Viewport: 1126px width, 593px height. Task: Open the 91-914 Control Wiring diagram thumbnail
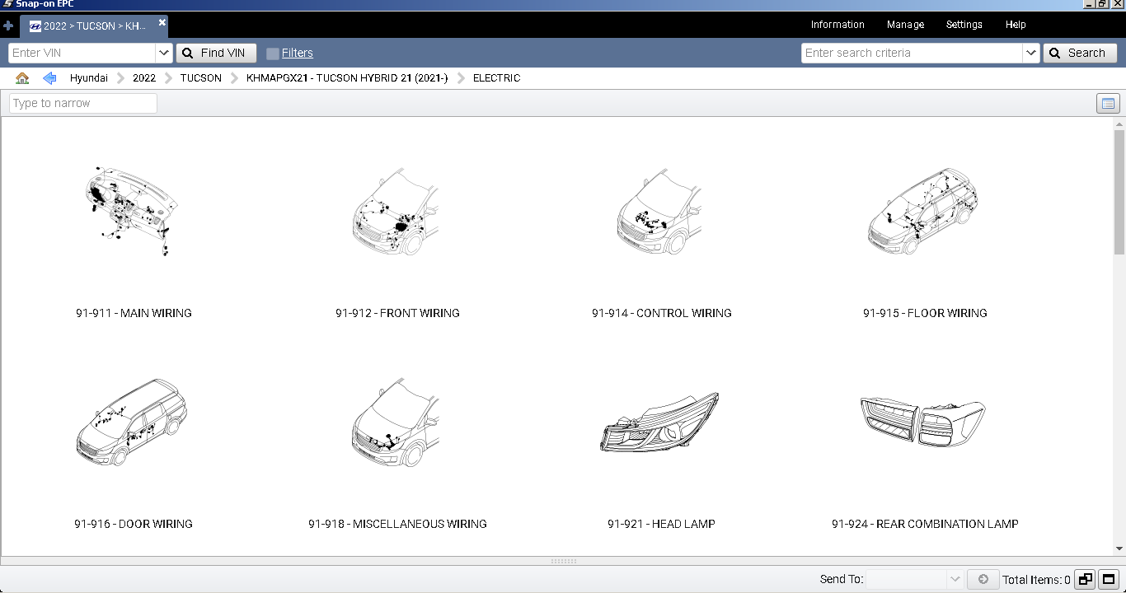tap(661, 210)
